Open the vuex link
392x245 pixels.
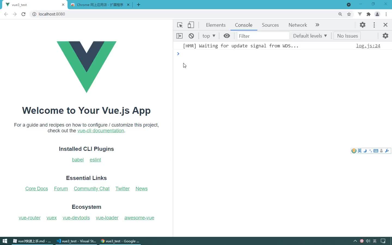[x=51, y=218]
